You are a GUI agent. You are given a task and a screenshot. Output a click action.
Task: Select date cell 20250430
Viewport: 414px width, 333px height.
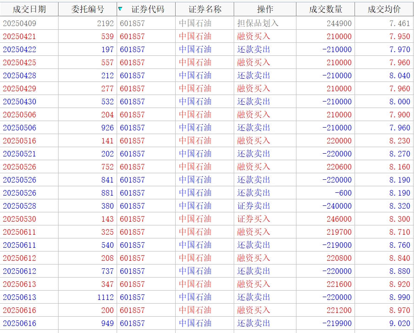(x=20, y=102)
